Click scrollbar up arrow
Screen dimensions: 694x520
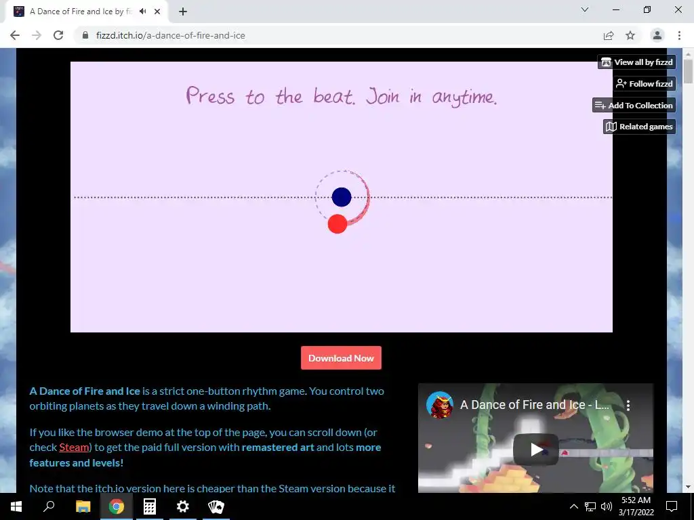pyautogui.click(x=688, y=53)
